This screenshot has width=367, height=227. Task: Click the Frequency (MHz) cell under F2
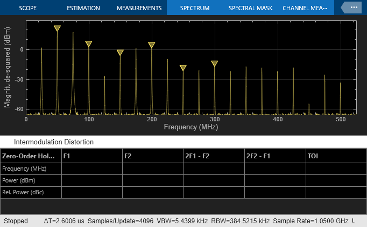(x=153, y=169)
